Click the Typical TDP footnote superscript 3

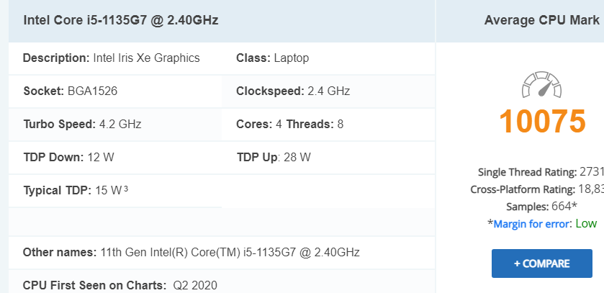[x=126, y=189]
